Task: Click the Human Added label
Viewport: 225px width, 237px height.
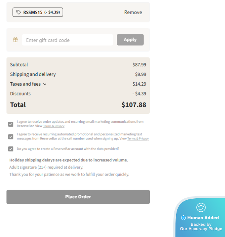Action: coord(203,218)
